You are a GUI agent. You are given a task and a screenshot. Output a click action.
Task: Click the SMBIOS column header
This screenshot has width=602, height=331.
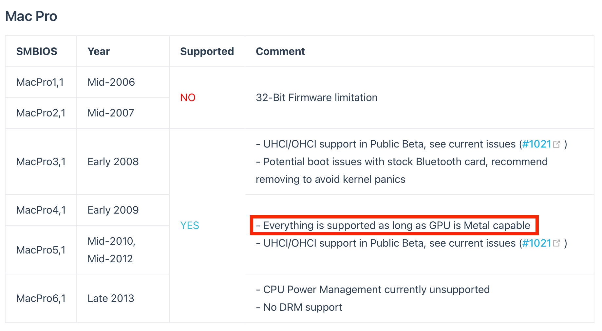point(37,51)
